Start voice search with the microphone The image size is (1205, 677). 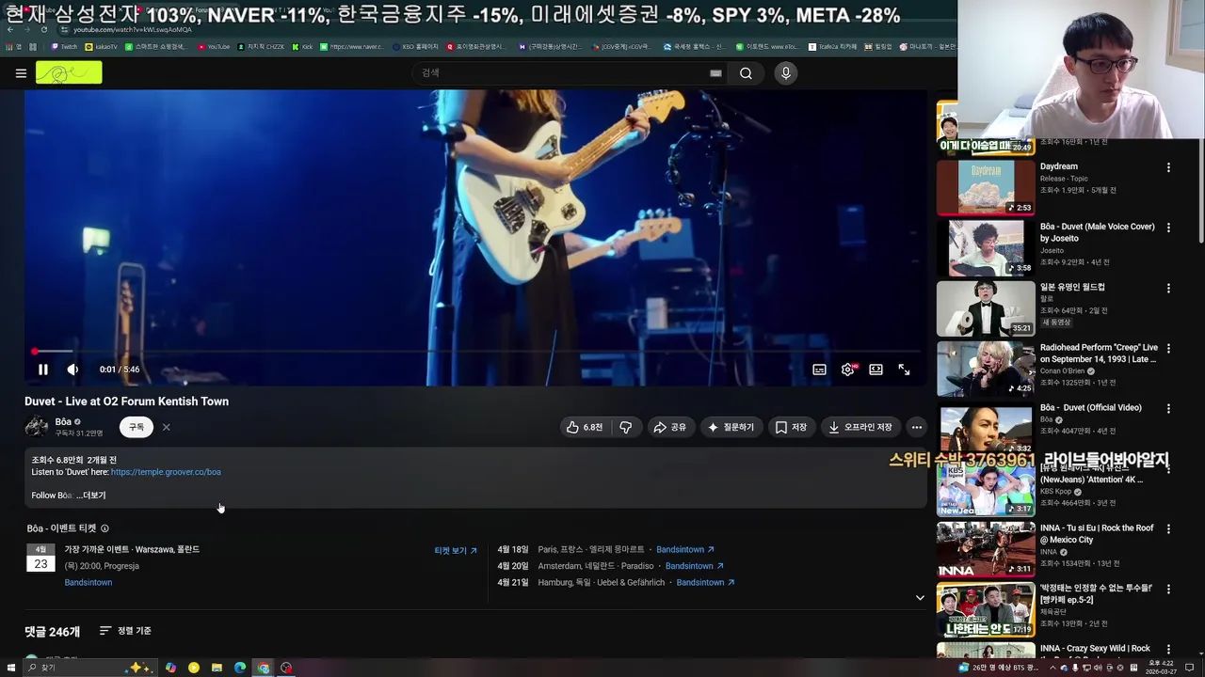786,73
